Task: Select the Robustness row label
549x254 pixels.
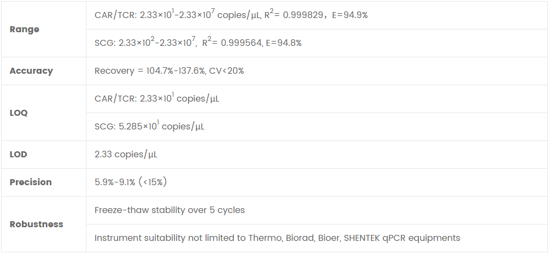Action: click(x=36, y=225)
